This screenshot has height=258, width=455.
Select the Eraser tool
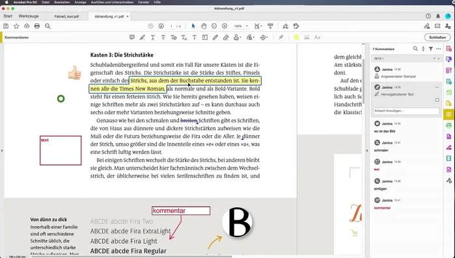coord(226,37)
